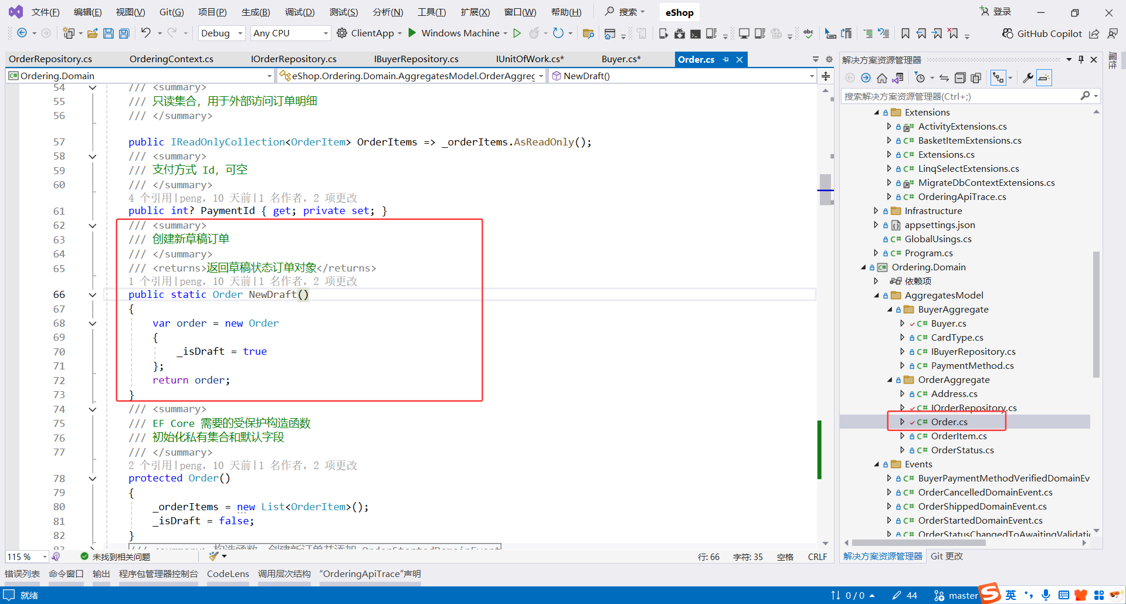This screenshot has height=604, width=1126.
Task: Click the Solution Explorer horizontal scrollbar
Action: pyautogui.click(x=919, y=543)
